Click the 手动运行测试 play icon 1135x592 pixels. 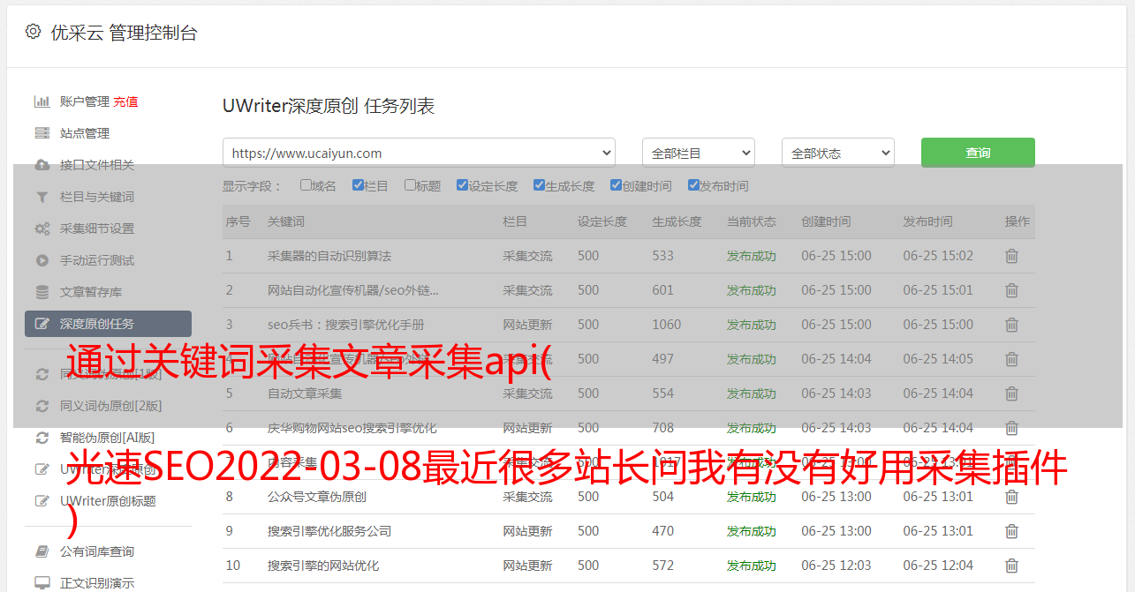pos(42,260)
